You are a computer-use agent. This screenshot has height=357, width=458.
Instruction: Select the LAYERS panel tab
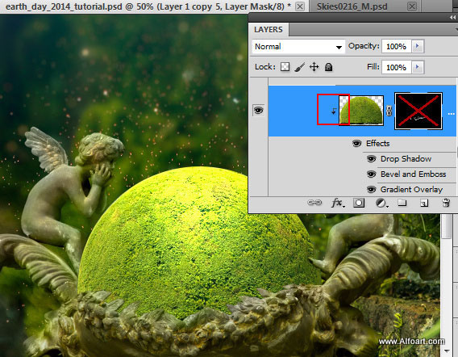point(269,30)
